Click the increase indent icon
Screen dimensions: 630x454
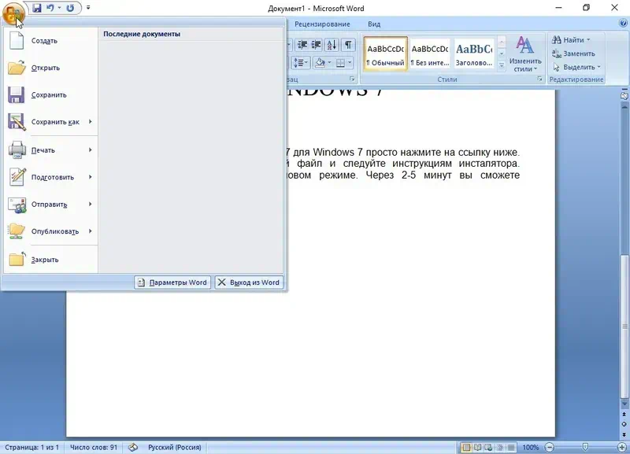click(x=317, y=45)
